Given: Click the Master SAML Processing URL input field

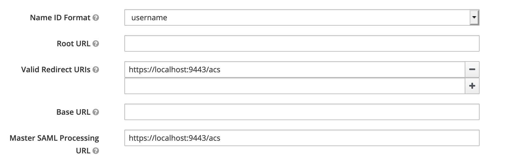Looking at the screenshot, I should [x=302, y=138].
